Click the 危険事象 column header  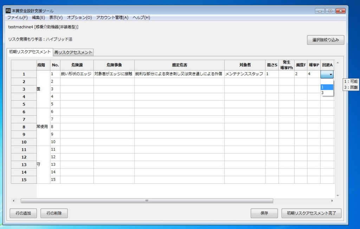[114, 65]
